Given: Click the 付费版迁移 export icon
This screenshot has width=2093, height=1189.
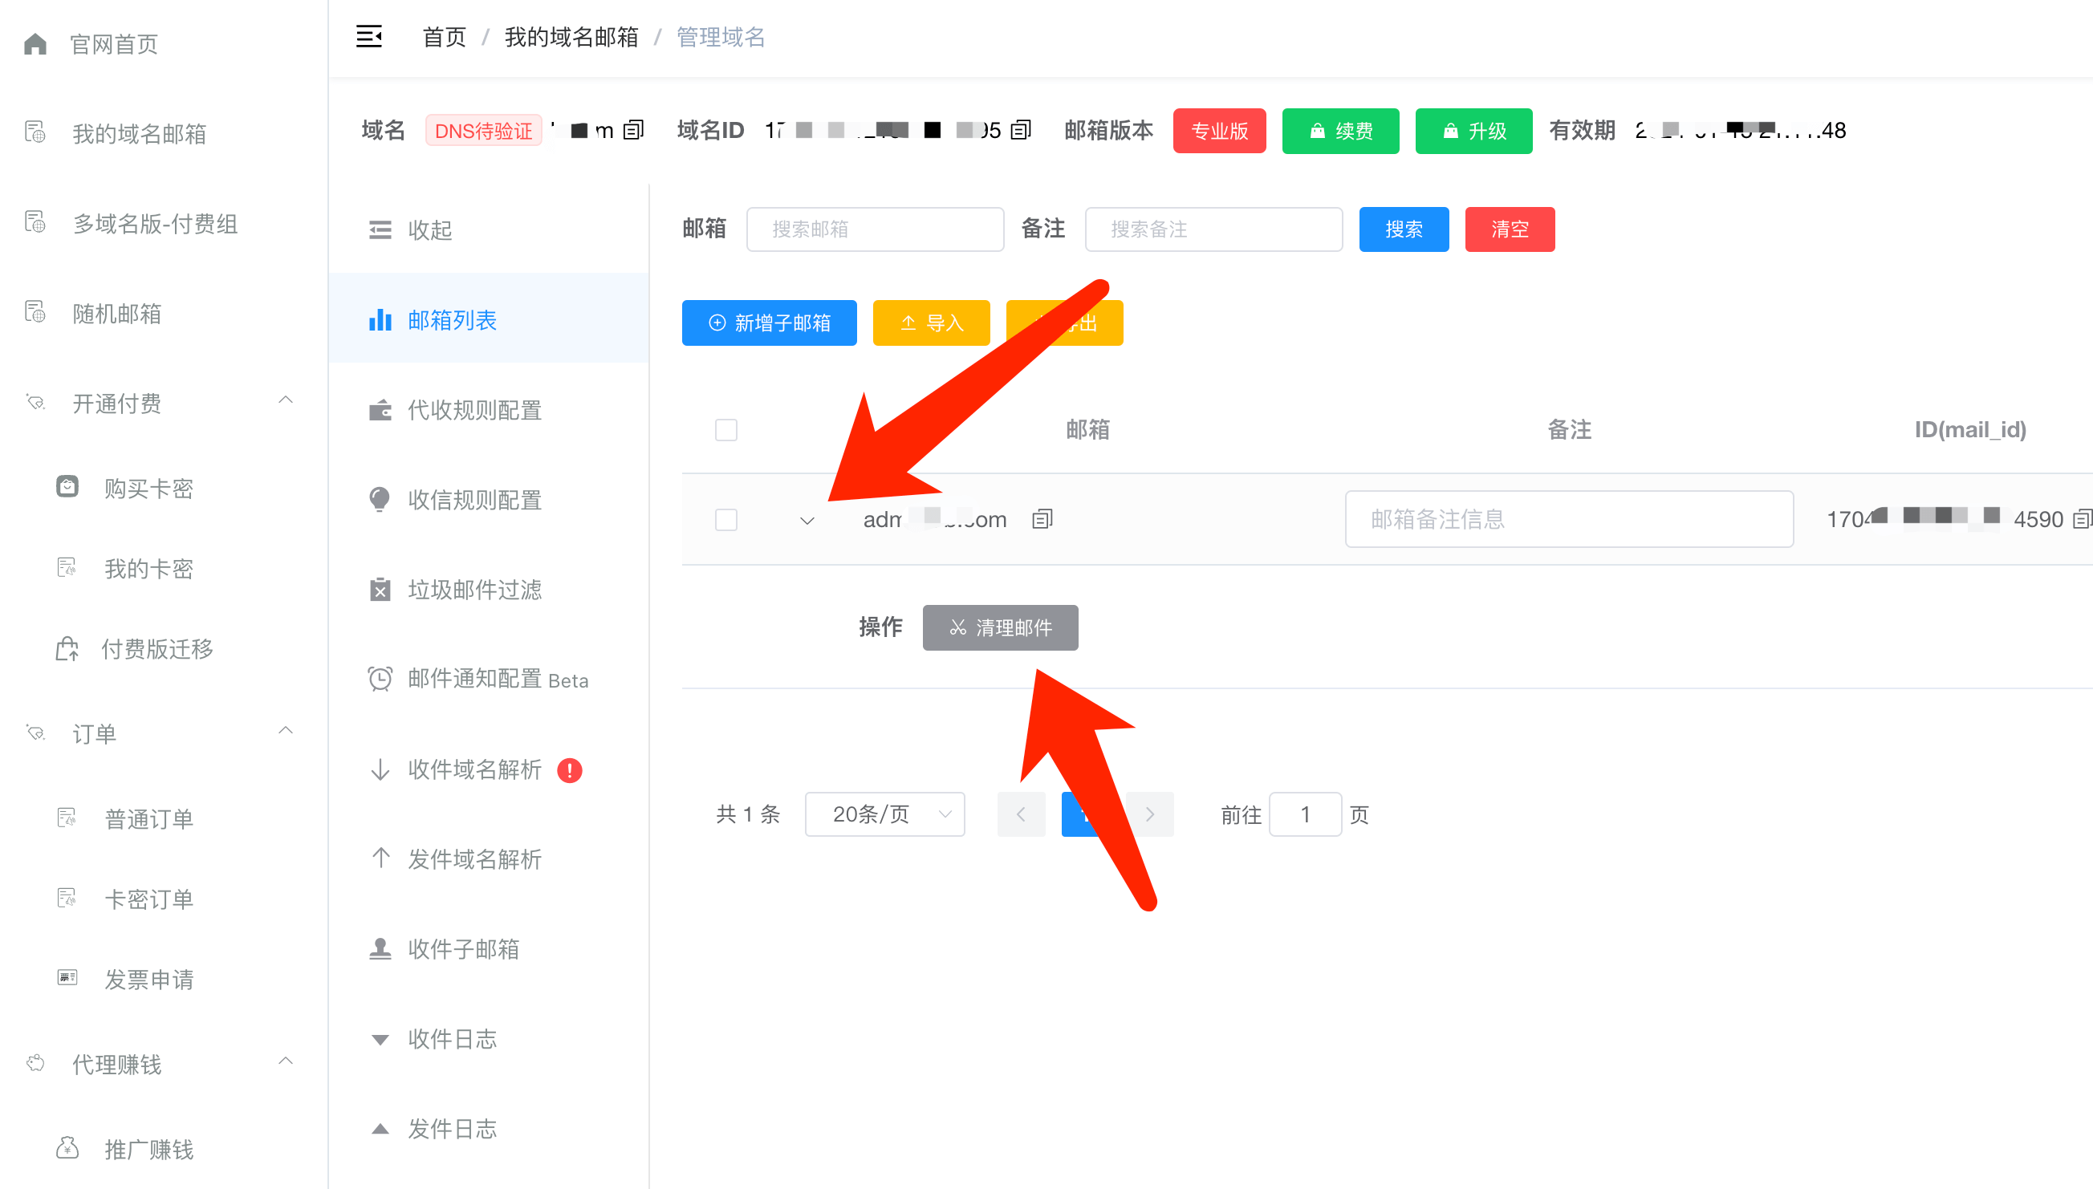Looking at the screenshot, I should pyautogui.click(x=67, y=648).
